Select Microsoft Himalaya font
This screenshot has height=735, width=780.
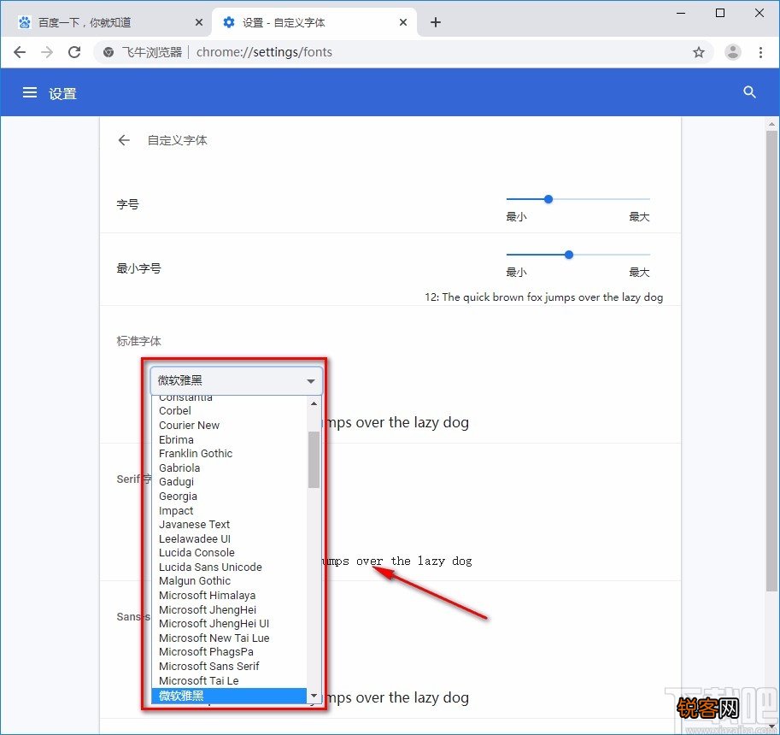click(229, 596)
